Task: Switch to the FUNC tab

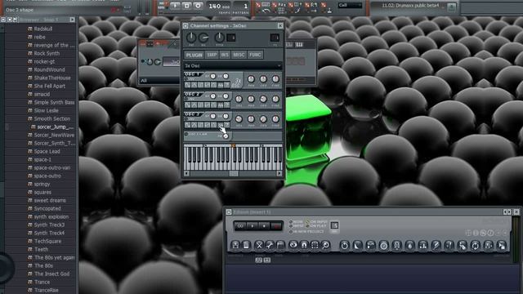Action: [x=255, y=55]
